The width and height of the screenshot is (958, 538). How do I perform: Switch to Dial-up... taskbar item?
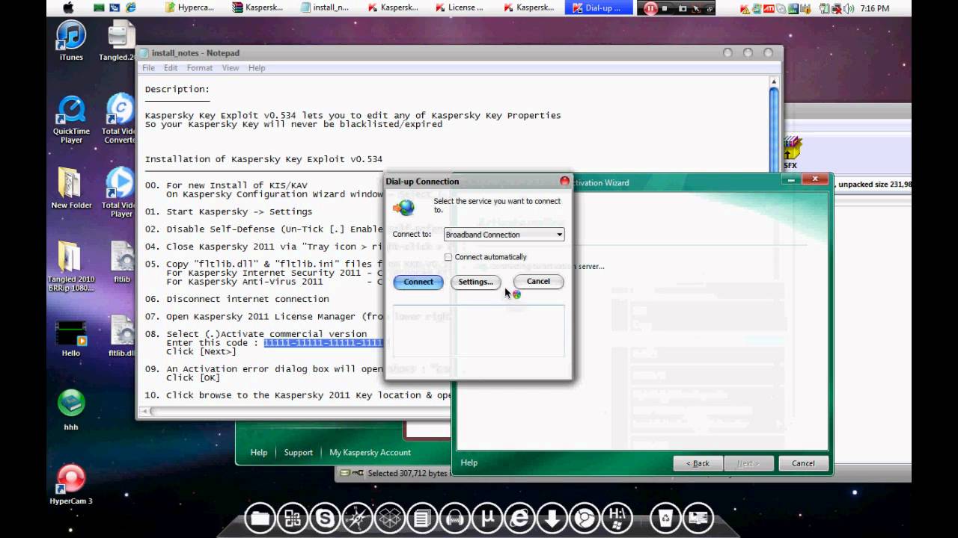[598, 8]
